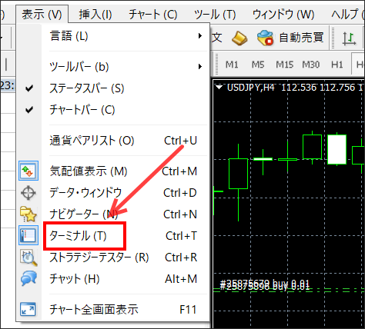This screenshot has width=365, height=329.
Task: Click the ナビゲーター folder star icon
Action: click(x=28, y=214)
